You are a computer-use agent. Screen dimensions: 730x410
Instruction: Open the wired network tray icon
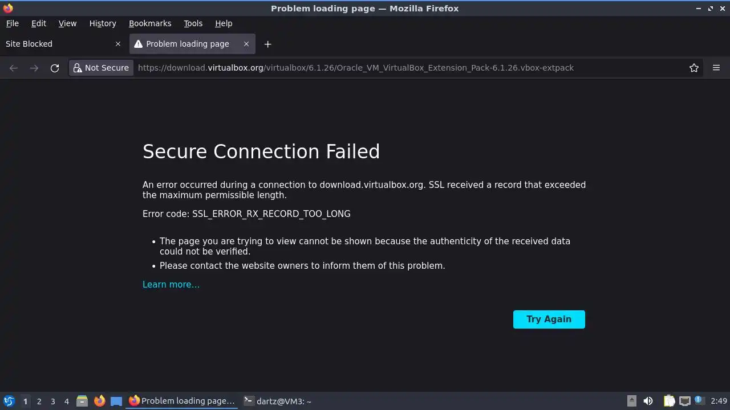tap(684, 401)
